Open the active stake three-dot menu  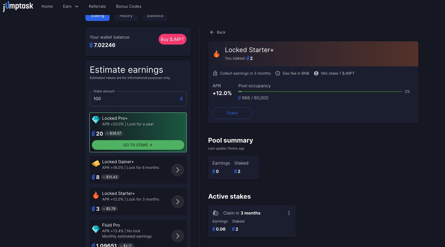(289, 213)
